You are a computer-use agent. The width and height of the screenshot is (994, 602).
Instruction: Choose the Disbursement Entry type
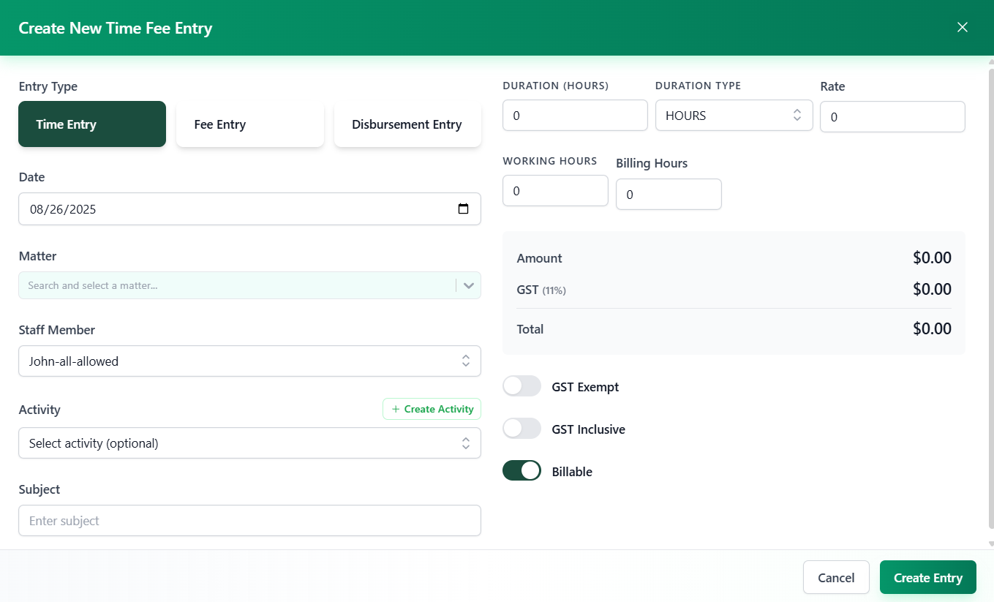407,124
